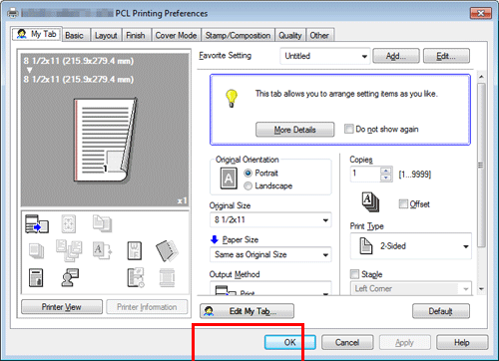This screenshot has width=499, height=361.
Task: Click the document with clock timestamp icon
Action: (136, 277)
